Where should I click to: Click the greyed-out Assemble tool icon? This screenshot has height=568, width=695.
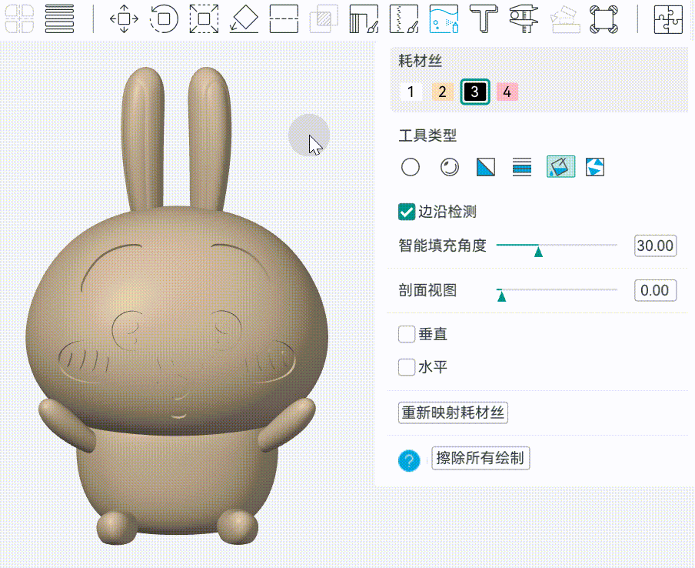(565, 18)
